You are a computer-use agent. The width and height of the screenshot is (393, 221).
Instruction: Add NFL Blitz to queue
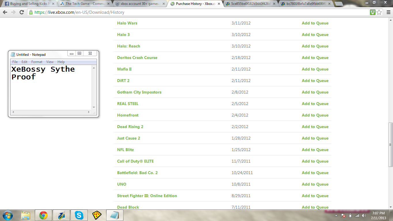coord(315,150)
